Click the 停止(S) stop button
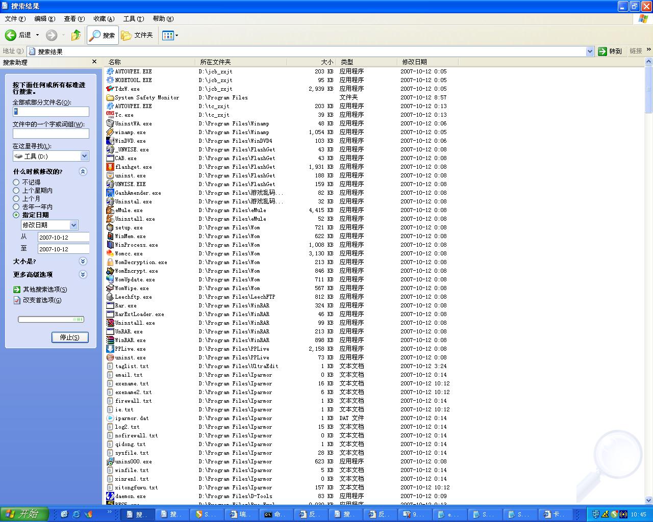The height and width of the screenshot is (522, 653). (x=70, y=337)
